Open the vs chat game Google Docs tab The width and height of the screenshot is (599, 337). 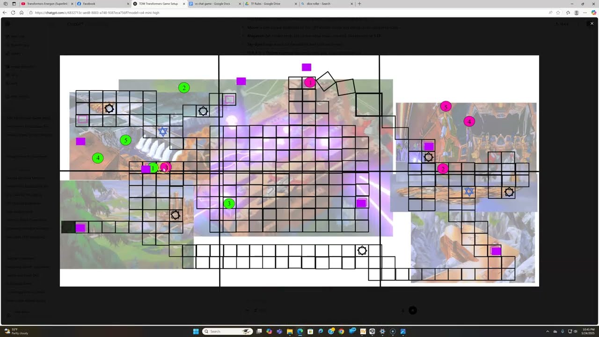click(x=215, y=4)
